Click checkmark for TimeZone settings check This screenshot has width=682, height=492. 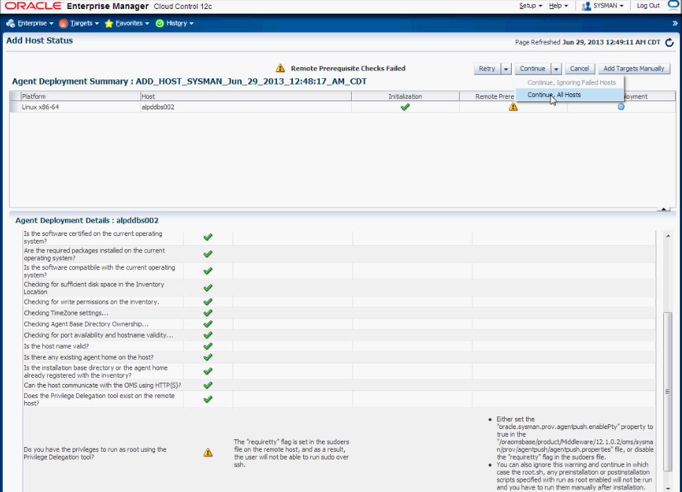[208, 313]
